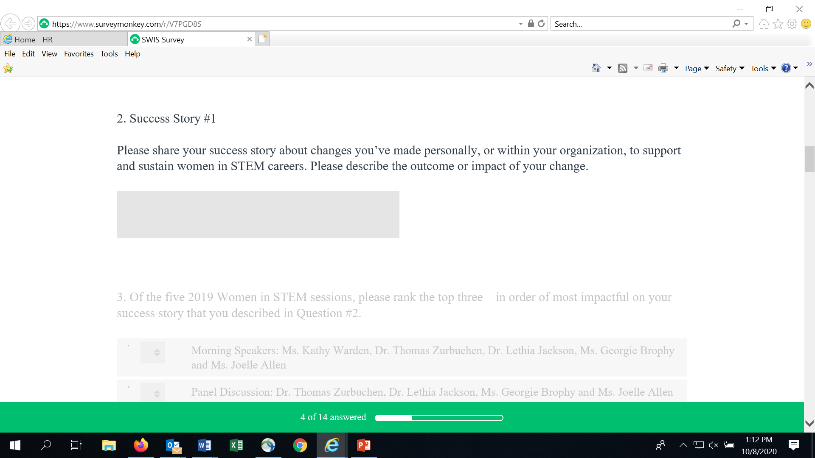Toggle rank stepper for Morning Speakers
This screenshot has height=458, width=815.
[157, 352]
